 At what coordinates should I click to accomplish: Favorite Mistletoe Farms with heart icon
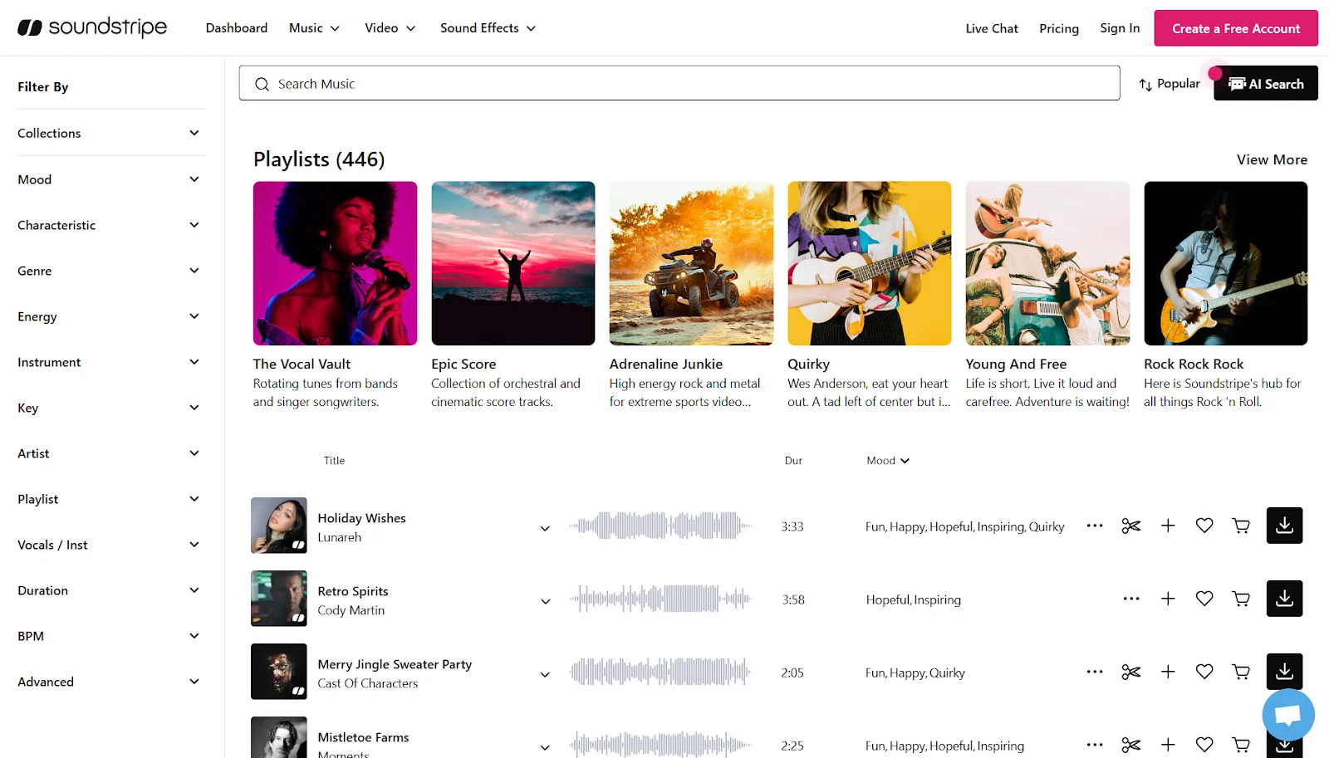coord(1204,745)
